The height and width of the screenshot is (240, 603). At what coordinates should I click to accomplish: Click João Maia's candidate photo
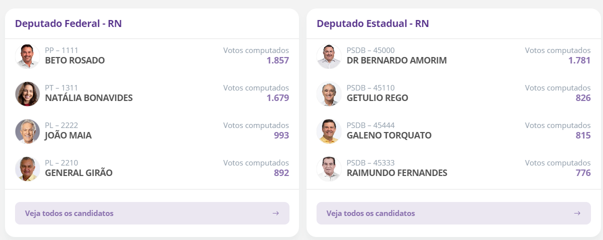click(x=28, y=131)
